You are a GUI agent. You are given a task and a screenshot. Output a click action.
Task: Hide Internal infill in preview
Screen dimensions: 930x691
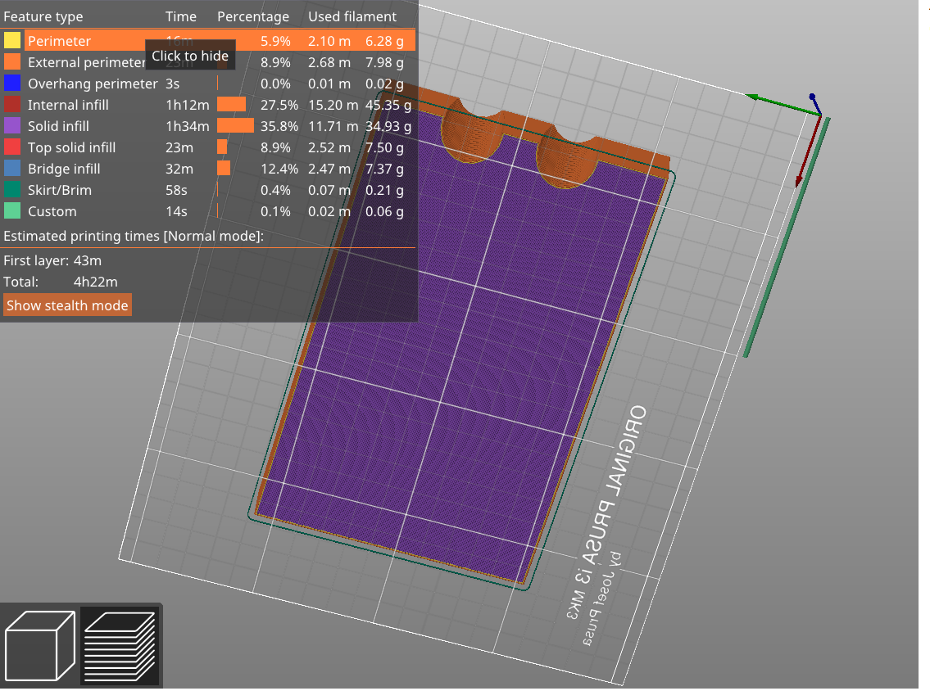point(209,105)
